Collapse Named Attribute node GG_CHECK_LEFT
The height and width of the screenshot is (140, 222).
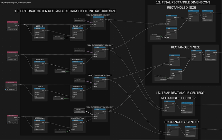point(8,22)
